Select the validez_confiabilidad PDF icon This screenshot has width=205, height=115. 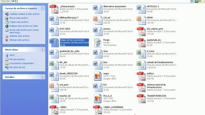(x=98, y=110)
